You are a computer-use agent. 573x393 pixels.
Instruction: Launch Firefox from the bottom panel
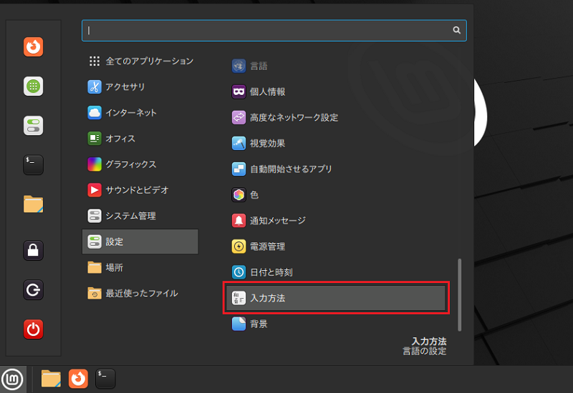coord(78,379)
